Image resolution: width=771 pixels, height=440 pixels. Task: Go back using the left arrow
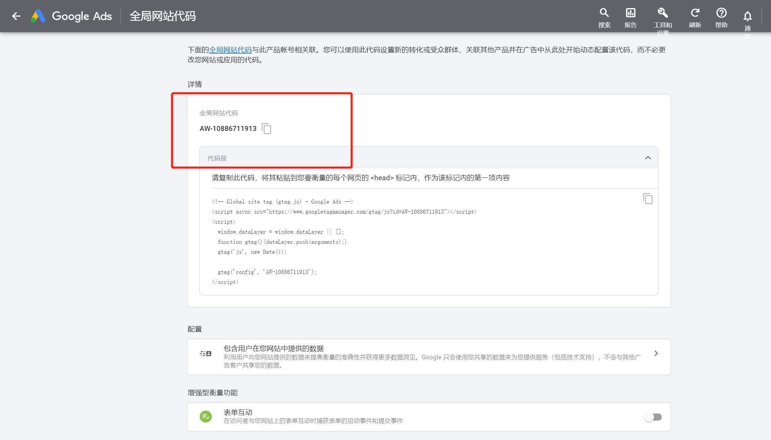pyautogui.click(x=16, y=16)
